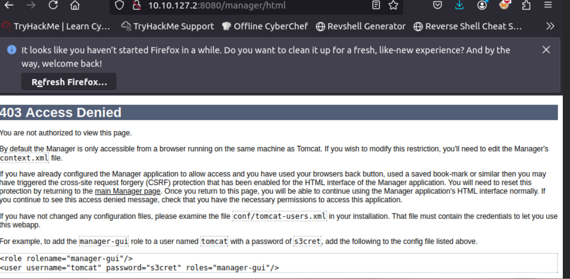Screen dimensions: 570x279
Task: Follow the main Manager page link
Action: (128, 191)
